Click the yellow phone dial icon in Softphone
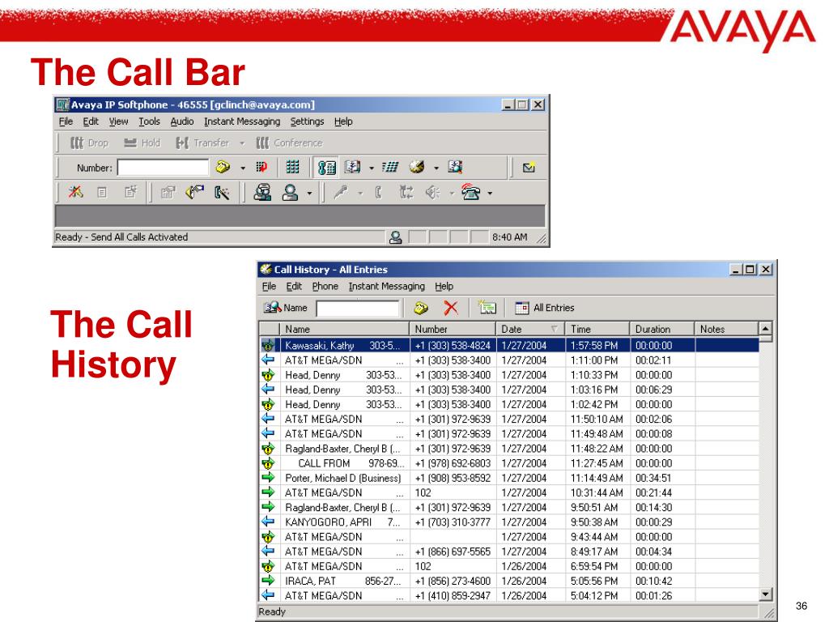The image size is (829, 622). point(223,167)
